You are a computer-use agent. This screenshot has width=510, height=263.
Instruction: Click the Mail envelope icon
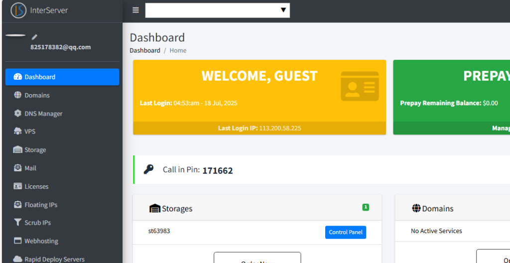17,168
